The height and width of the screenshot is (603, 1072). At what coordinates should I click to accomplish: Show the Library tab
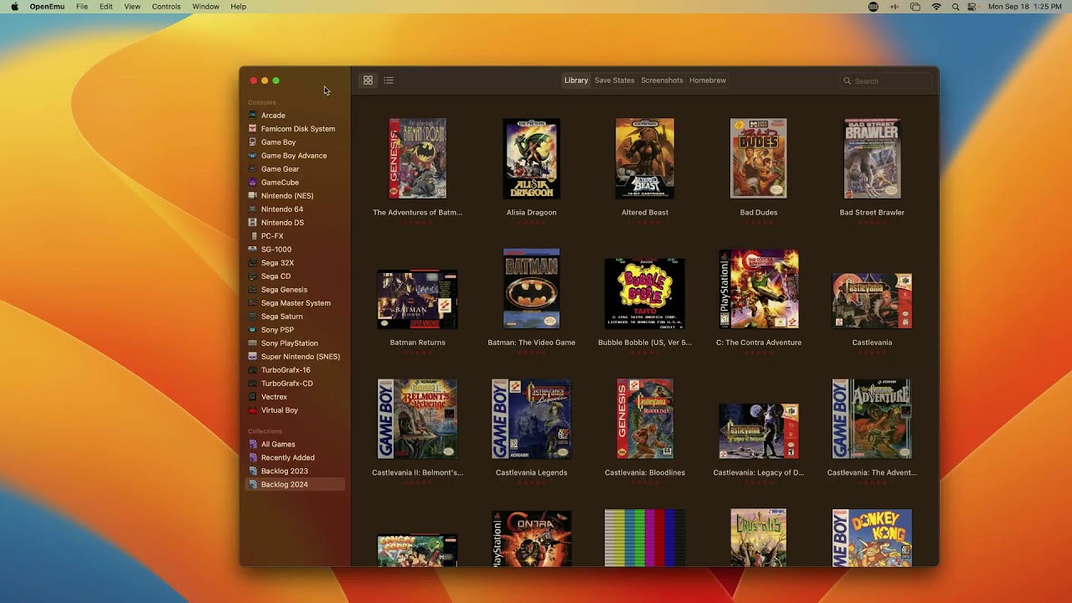click(x=576, y=80)
